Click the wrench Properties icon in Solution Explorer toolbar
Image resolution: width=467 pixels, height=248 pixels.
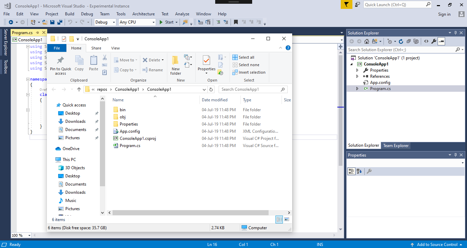(434, 41)
